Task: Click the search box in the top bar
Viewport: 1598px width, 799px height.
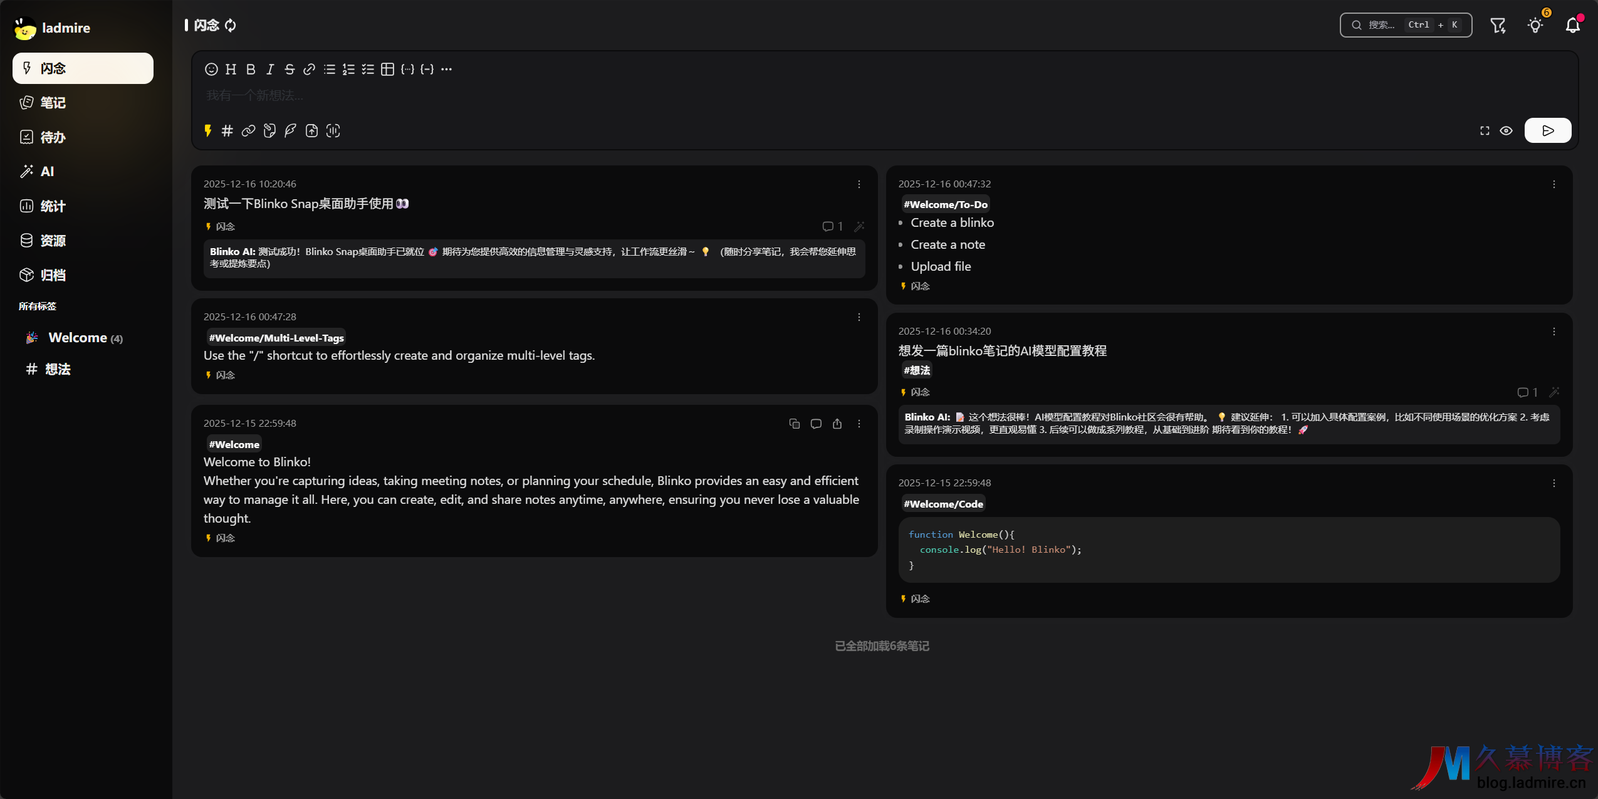Action: [x=1406, y=25]
